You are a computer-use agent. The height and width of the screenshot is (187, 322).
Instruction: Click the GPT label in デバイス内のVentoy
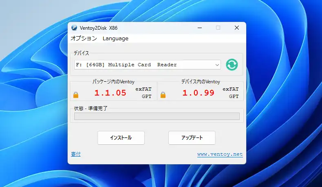pos(234,96)
